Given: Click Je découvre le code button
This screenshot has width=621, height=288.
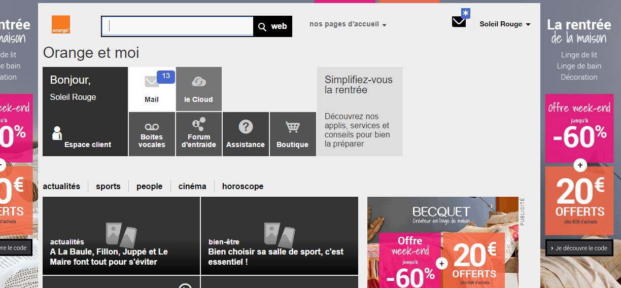Looking at the screenshot, I should tap(579, 248).
